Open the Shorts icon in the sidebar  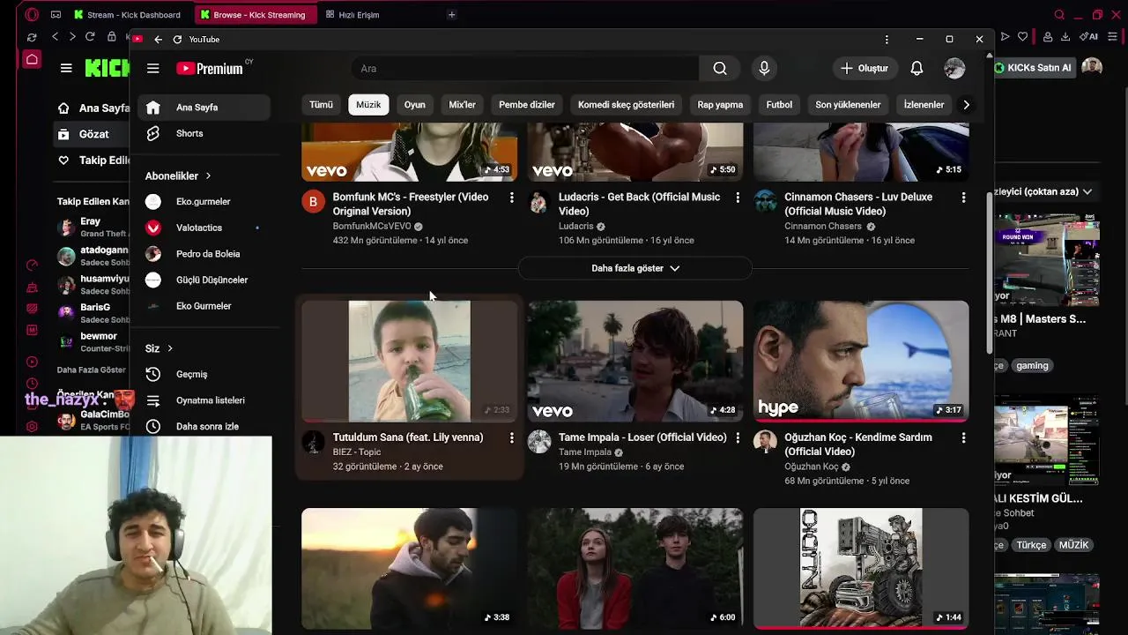click(x=153, y=133)
